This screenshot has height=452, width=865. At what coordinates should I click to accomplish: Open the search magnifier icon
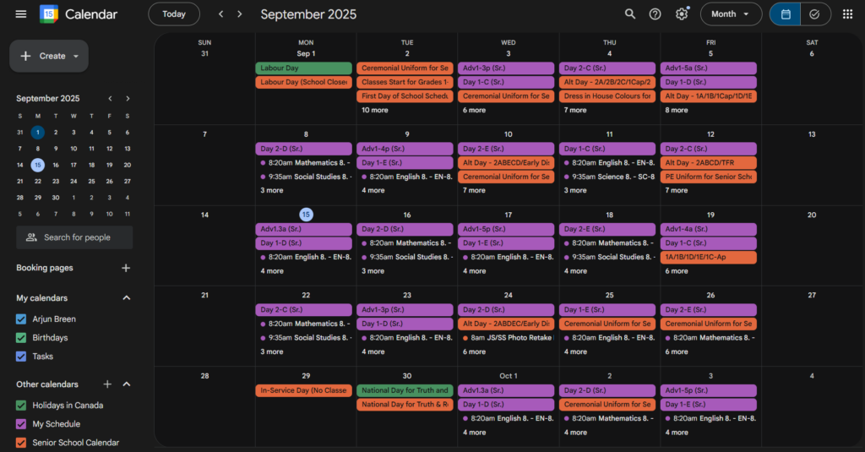pyautogui.click(x=629, y=14)
